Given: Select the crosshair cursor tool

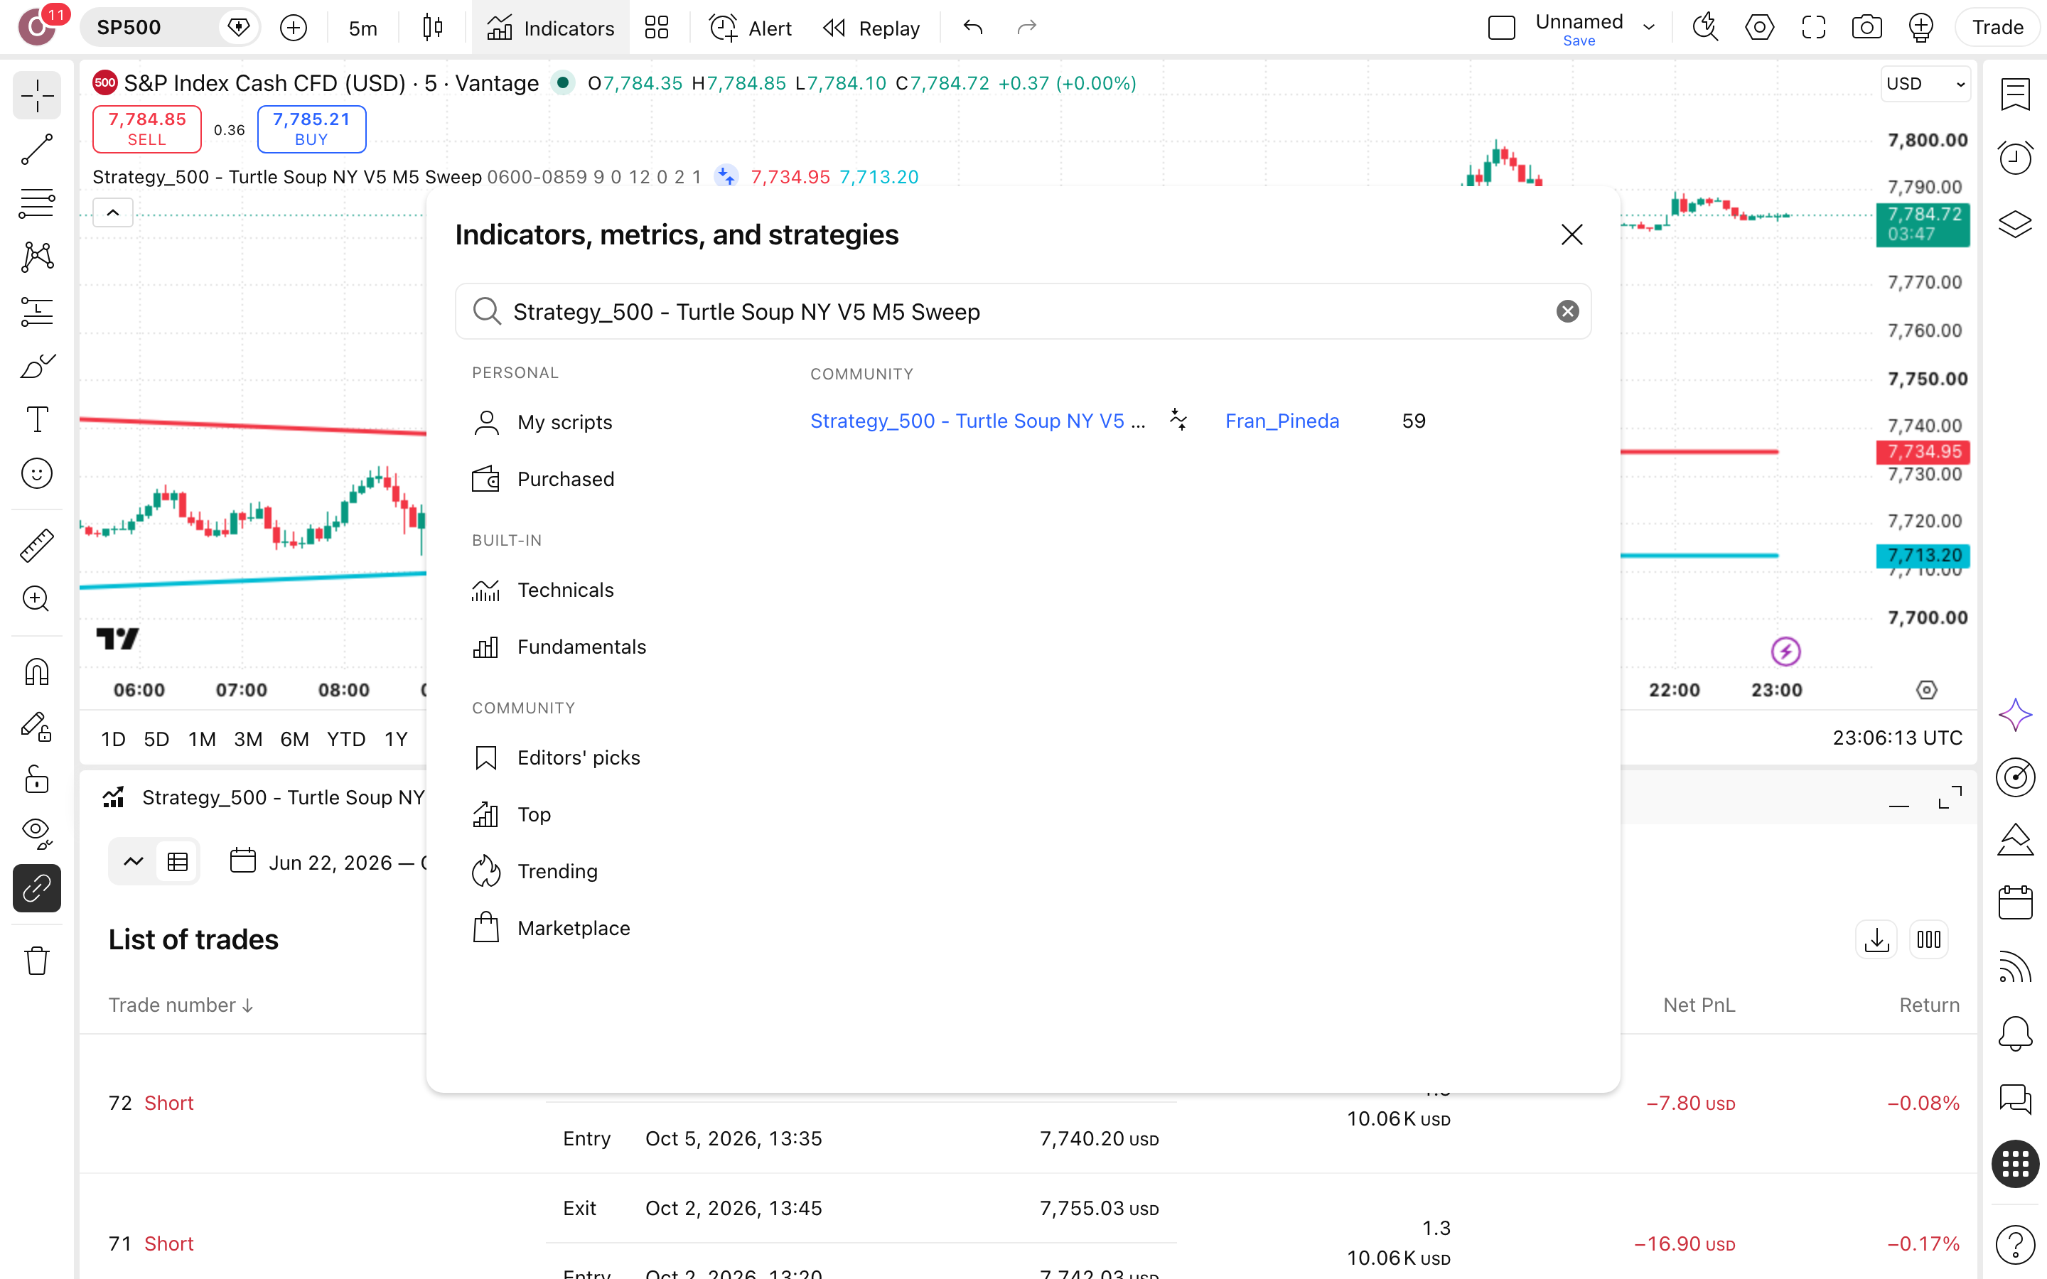Looking at the screenshot, I should coord(36,96).
